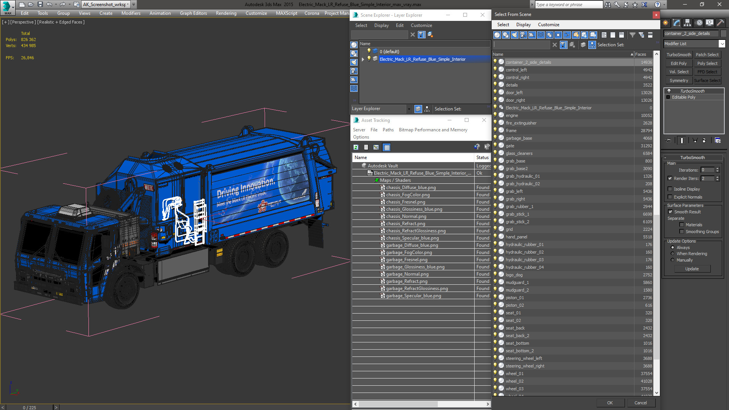
Task: Expand Editable Poly in modifier stack
Action: 668,97
